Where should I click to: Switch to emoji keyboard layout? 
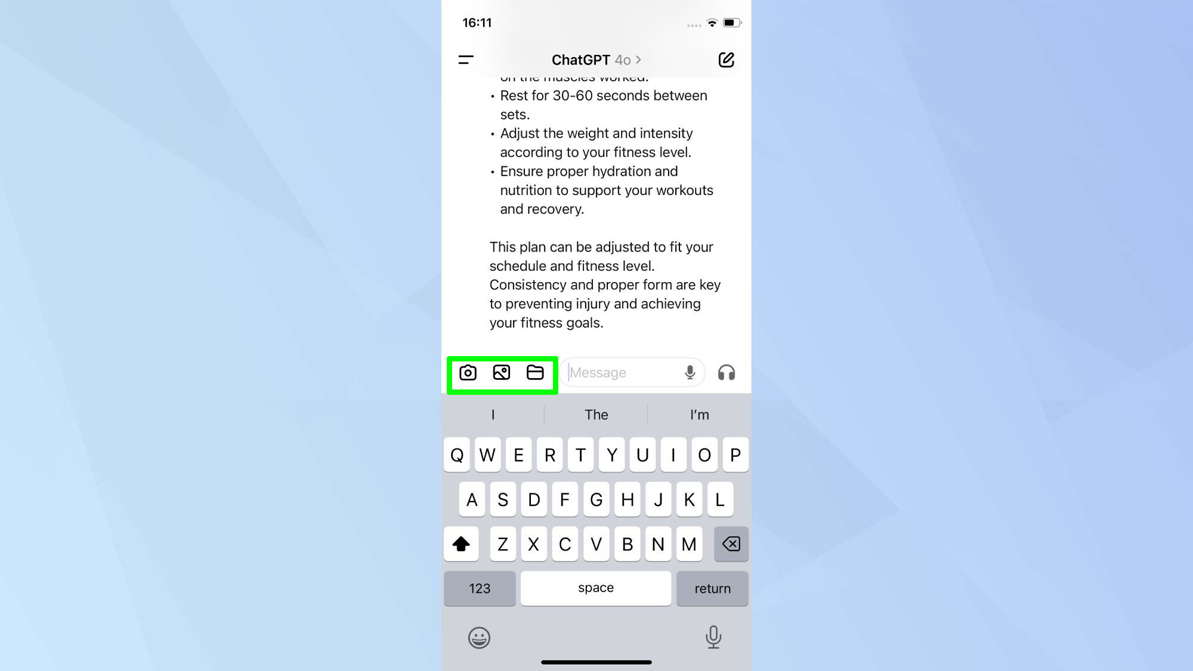pyautogui.click(x=478, y=636)
